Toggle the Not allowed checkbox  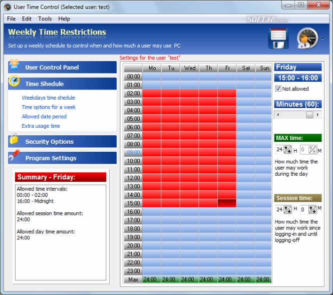click(278, 89)
